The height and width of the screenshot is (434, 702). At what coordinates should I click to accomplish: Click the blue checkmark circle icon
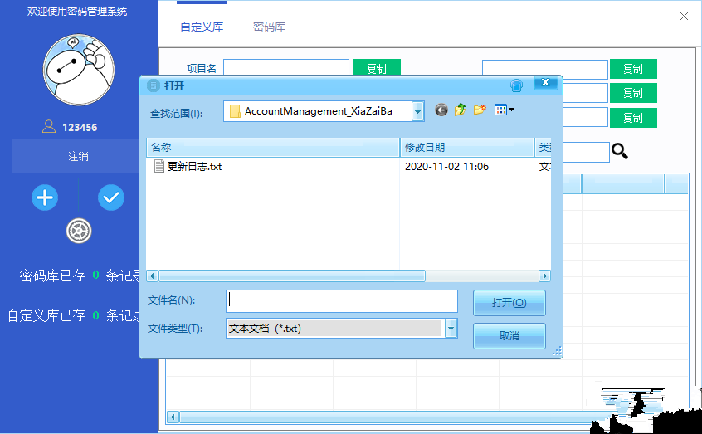pyautogui.click(x=111, y=197)
